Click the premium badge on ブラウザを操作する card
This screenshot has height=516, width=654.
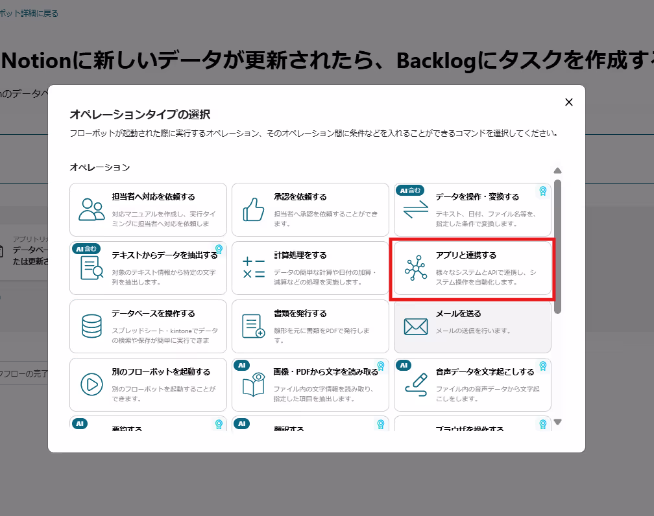point(542,425)
